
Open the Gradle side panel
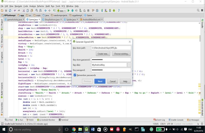pyautogui.click(x=202, y=23)
